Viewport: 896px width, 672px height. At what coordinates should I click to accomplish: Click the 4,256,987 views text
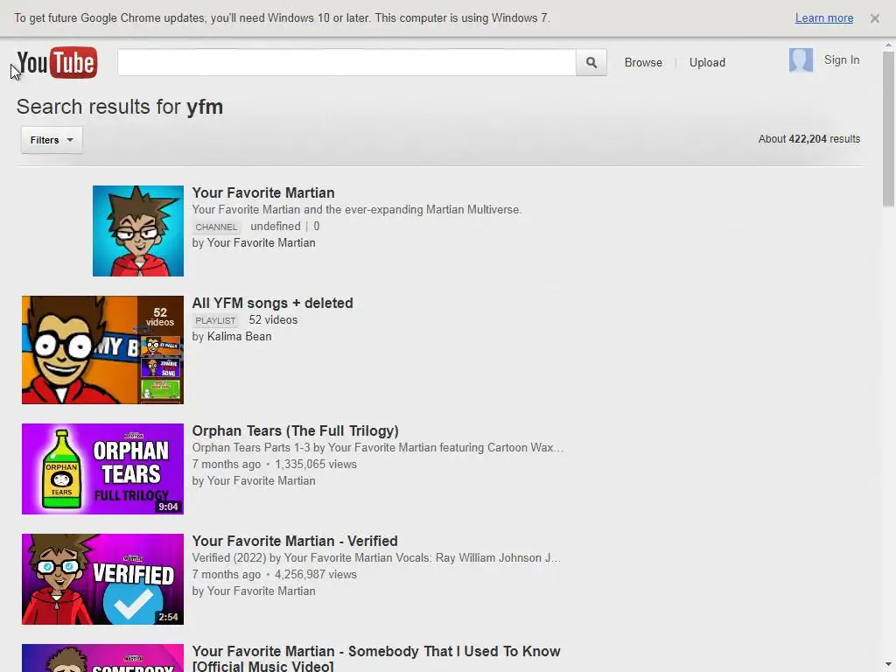click(316, 575)
